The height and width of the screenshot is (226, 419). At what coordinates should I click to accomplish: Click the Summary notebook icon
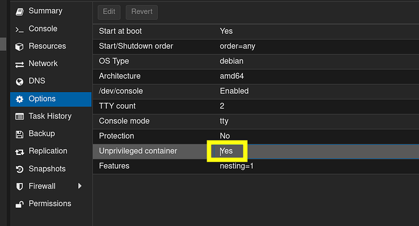pyautogui.click(x=19, y=12)
